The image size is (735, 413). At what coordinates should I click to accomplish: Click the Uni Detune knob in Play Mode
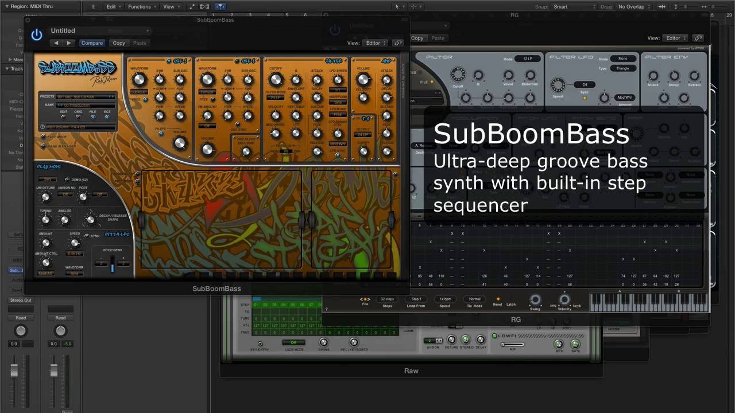pyautogui.click(x=45, y=197)
